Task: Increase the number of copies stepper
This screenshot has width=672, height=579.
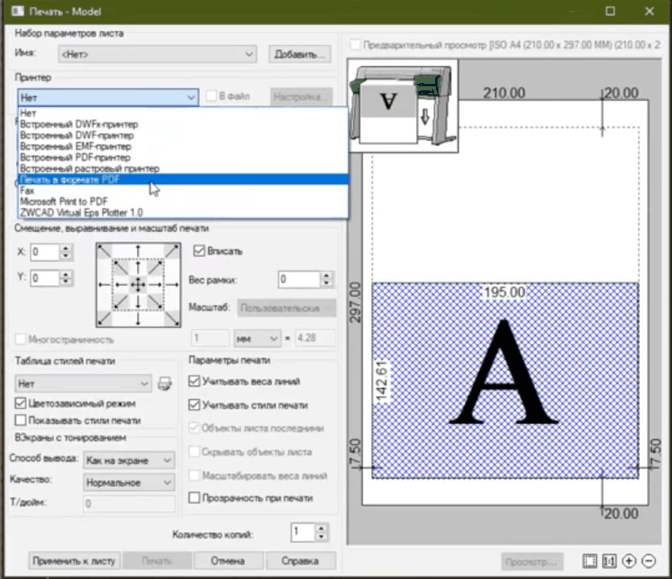Action: (x=322, y=528)
